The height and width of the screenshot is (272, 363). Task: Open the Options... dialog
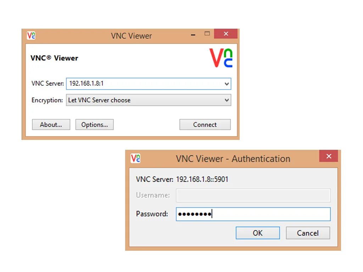click(94, 125)
